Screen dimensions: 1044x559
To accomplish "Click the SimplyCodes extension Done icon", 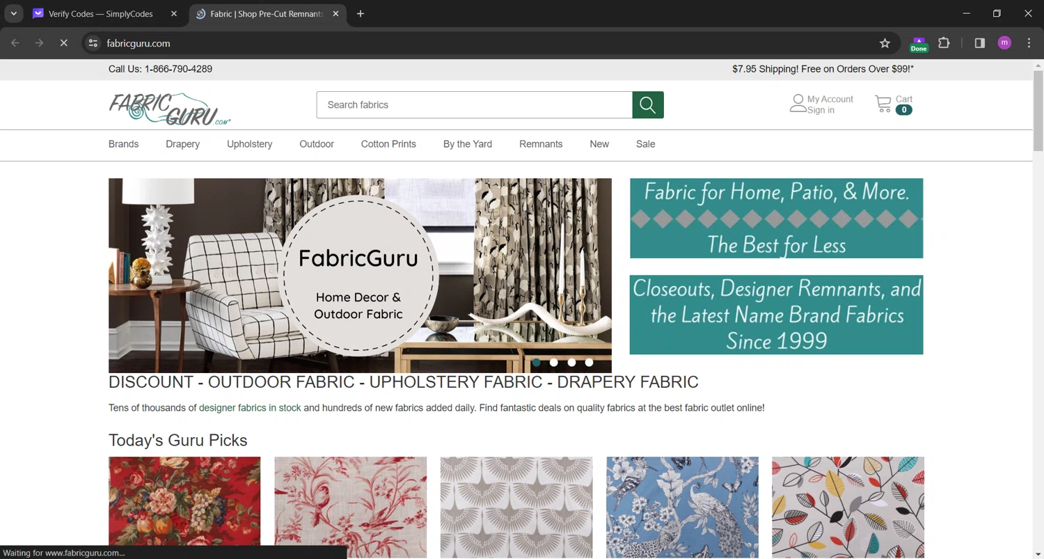I will point(919,44).
